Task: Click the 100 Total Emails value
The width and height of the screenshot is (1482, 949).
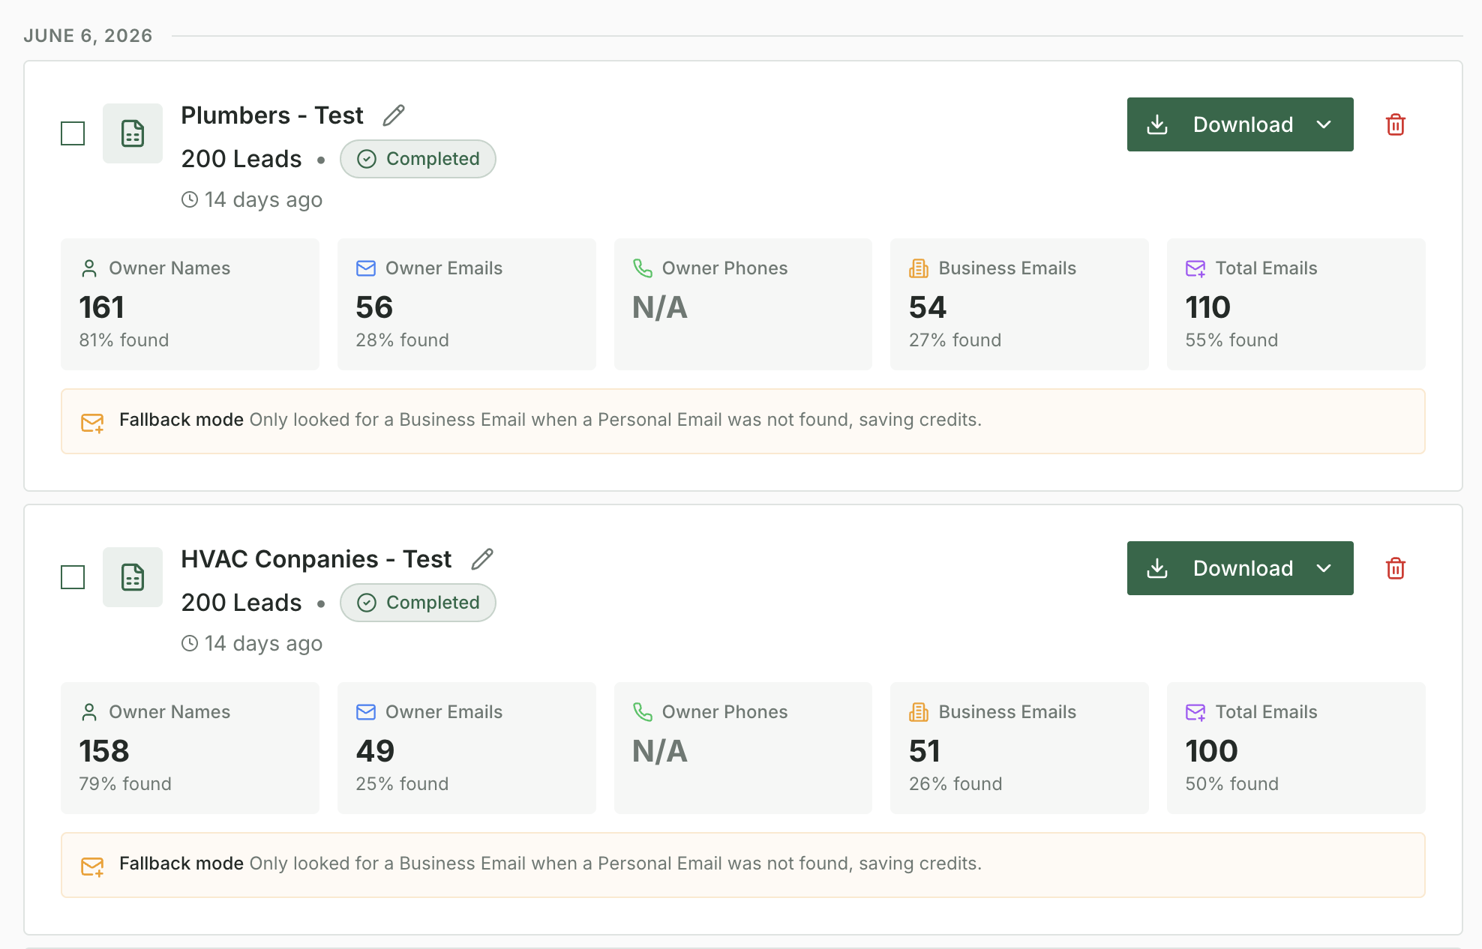Action: (x=1212, y=751)
